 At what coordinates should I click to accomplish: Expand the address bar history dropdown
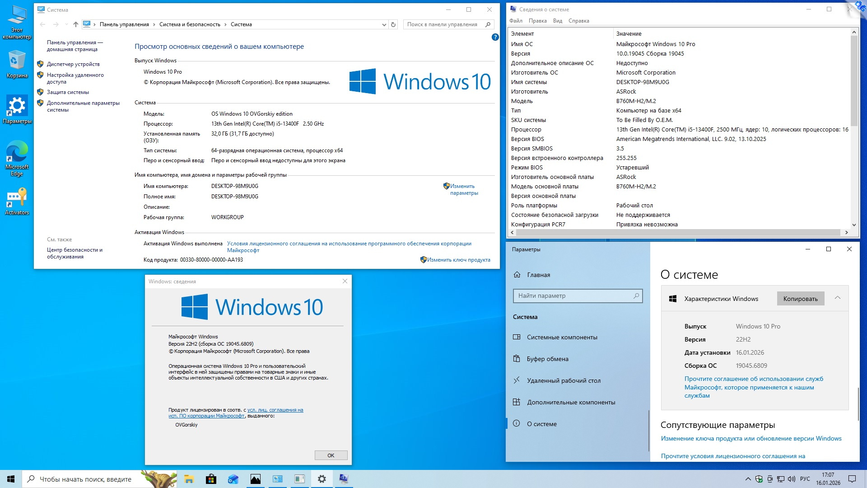point(384,25)
